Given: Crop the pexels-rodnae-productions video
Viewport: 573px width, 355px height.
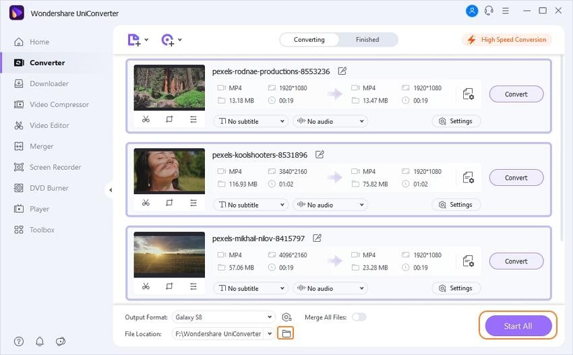Looking at the screenshot, I should 169,119.
